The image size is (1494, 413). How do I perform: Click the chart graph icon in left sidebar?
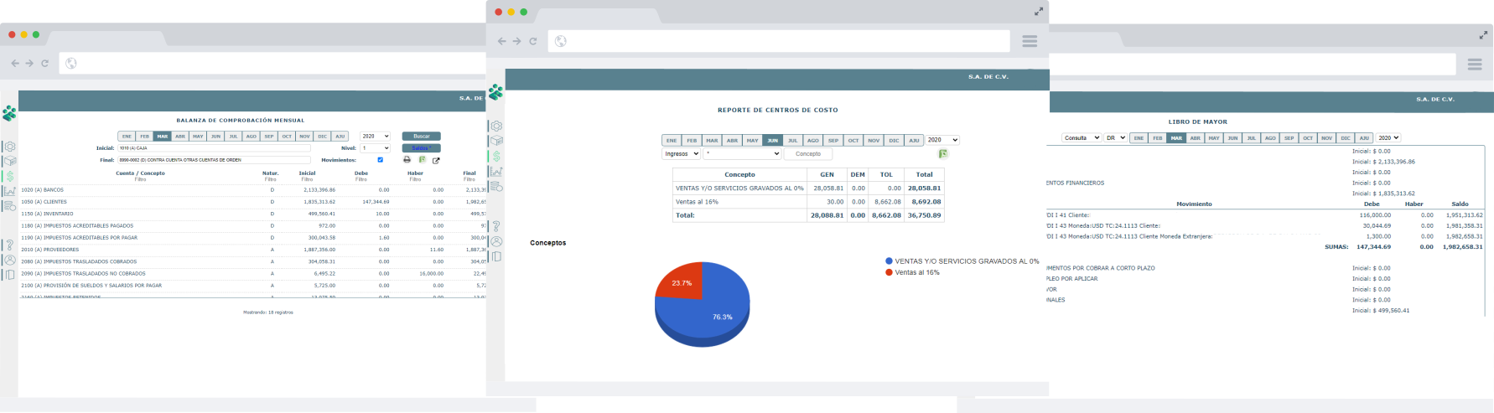coord(9,192)
